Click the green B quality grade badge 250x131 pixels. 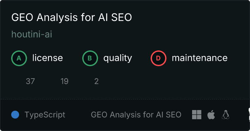90,58
